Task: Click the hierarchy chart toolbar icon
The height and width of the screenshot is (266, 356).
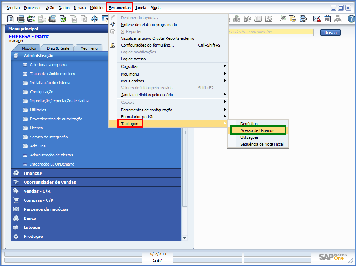Action: (x=338, y=19)
